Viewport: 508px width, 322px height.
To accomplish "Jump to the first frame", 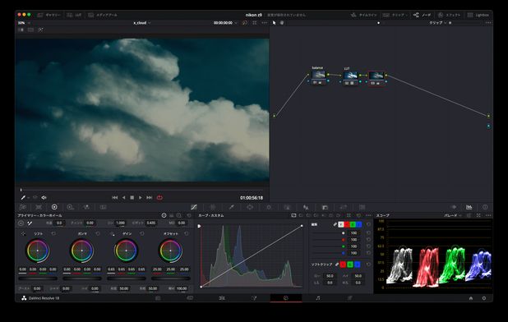I will click(115, 197).
